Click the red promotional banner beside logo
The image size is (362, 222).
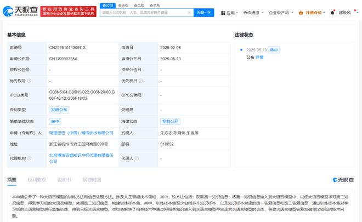[x=69, y=12]
